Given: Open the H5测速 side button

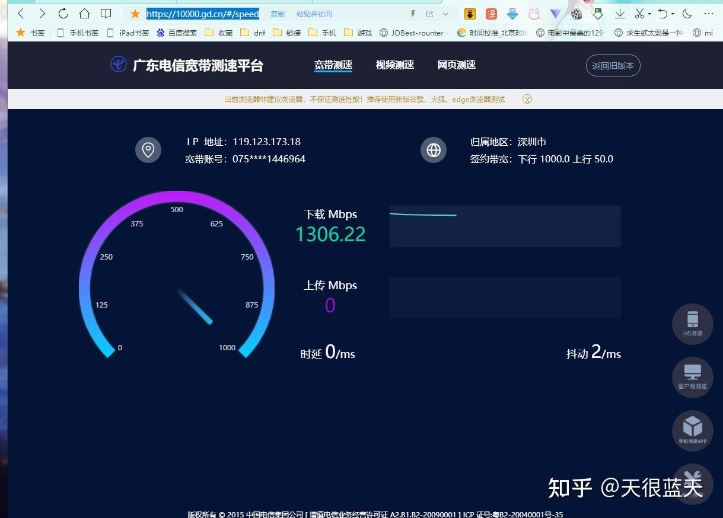Looking at the screenshot, I should [693, 324].
